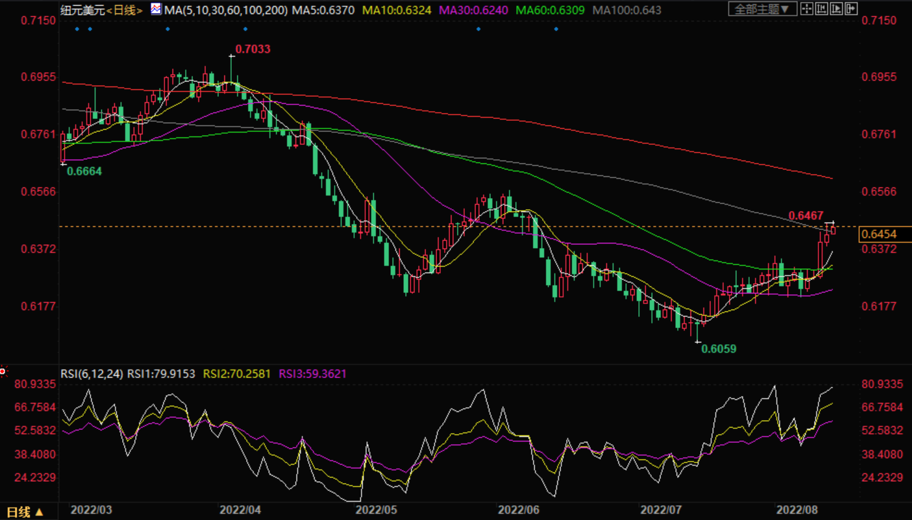
Task: Click the first blue event dot at top-left
Action: pyautogui.click(x=77, y=29)
